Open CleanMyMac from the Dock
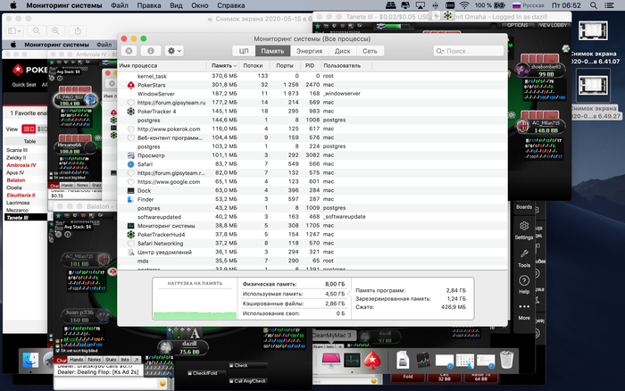This screenshot has width=625, height=391. click(x=331, y=361)
